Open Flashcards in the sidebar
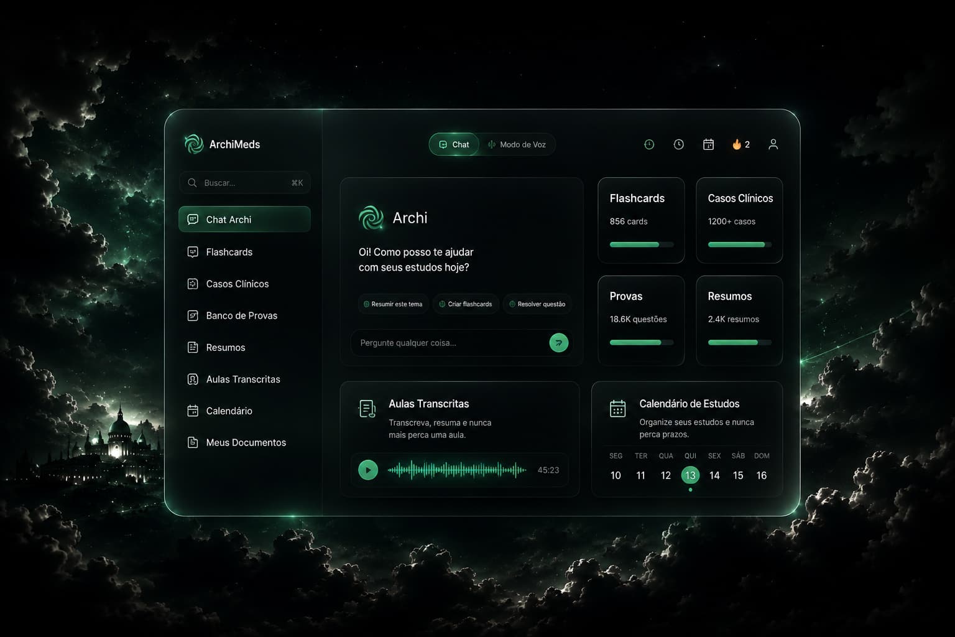Image resolution: width=955 pixels, height=637 pixels. (244, 252)
